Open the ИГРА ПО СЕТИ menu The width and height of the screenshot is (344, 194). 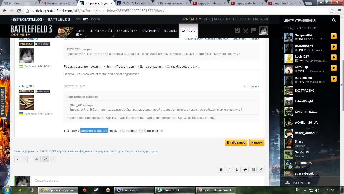point(100,31)
